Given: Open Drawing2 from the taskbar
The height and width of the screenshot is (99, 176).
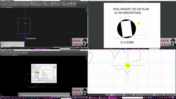Looking at the screenshot, I should (x=103, y=98).
